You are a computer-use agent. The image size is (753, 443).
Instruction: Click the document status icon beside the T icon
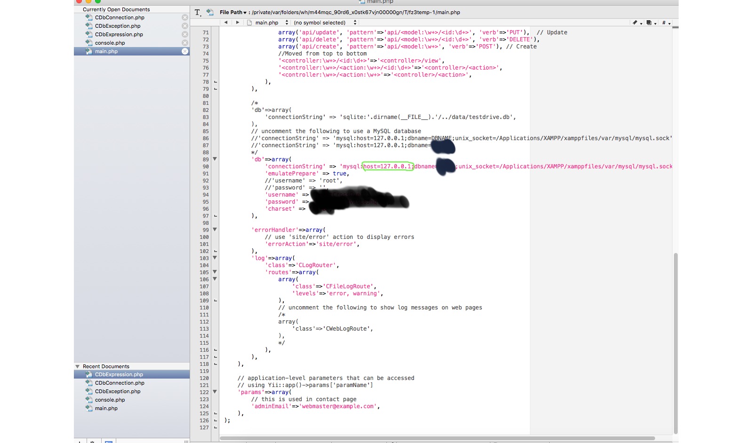pyautogui.click(x=209, y=12)
